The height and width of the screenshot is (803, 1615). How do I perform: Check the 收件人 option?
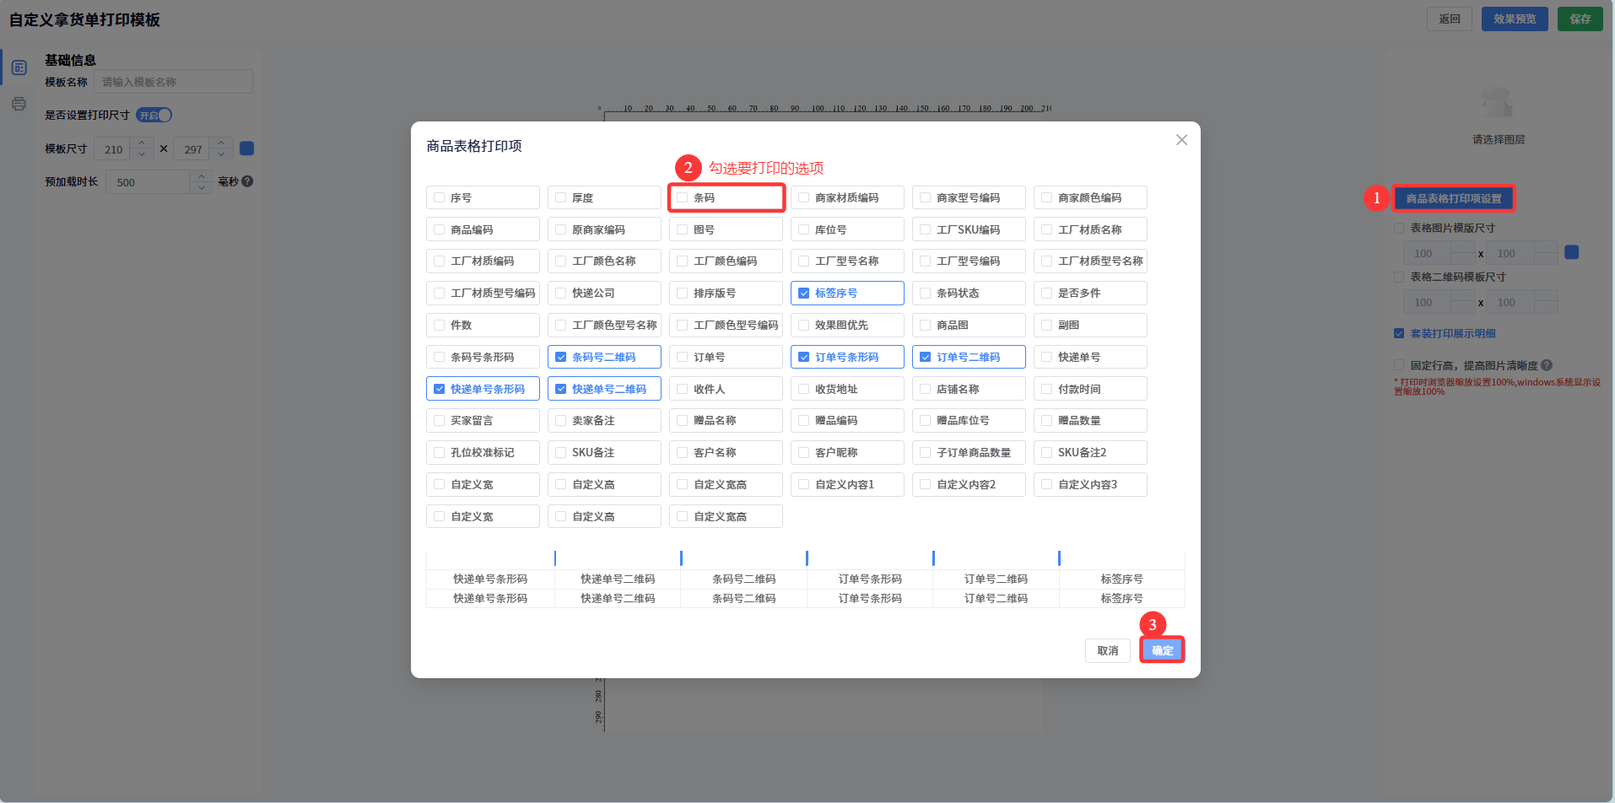click(x=682, y=389)
